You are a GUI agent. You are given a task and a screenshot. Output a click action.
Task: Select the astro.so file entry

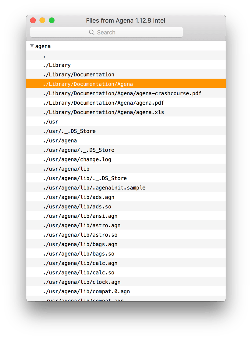pyautogui.click(x=79, y=235)
